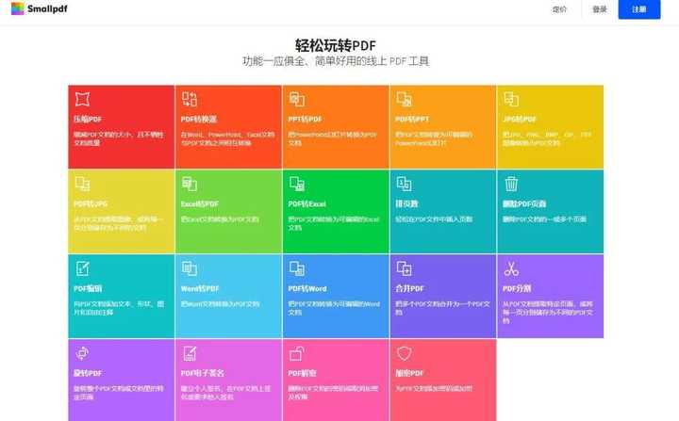Click the PDF转Excel tile icon
The image size is (679, 421).
297,184
